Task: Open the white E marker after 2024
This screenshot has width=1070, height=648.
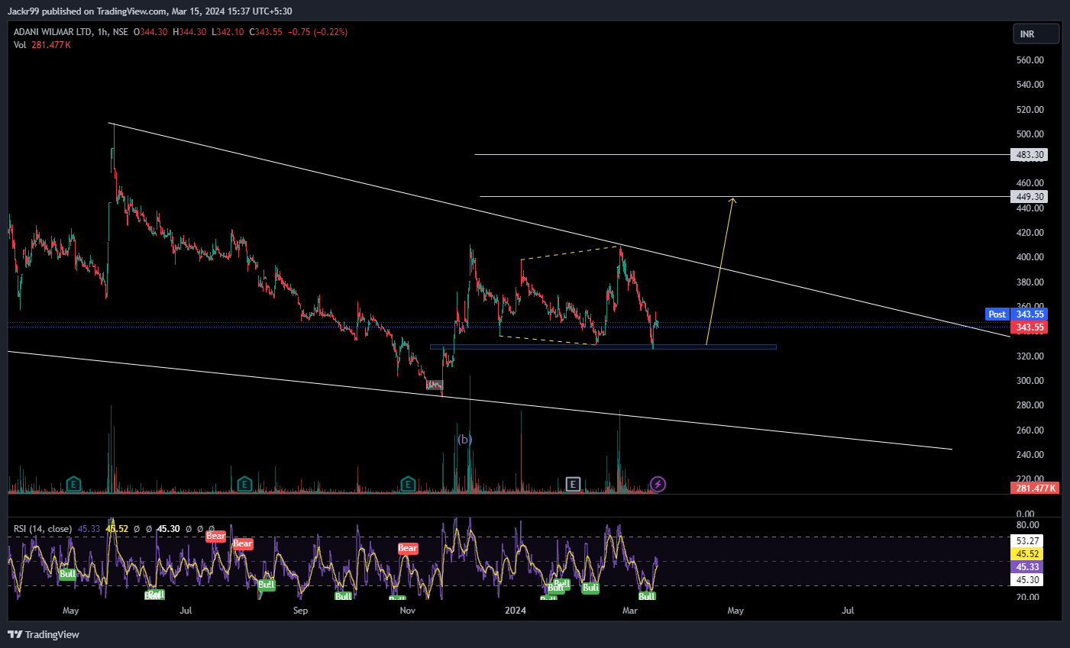Action: point(573,484)
